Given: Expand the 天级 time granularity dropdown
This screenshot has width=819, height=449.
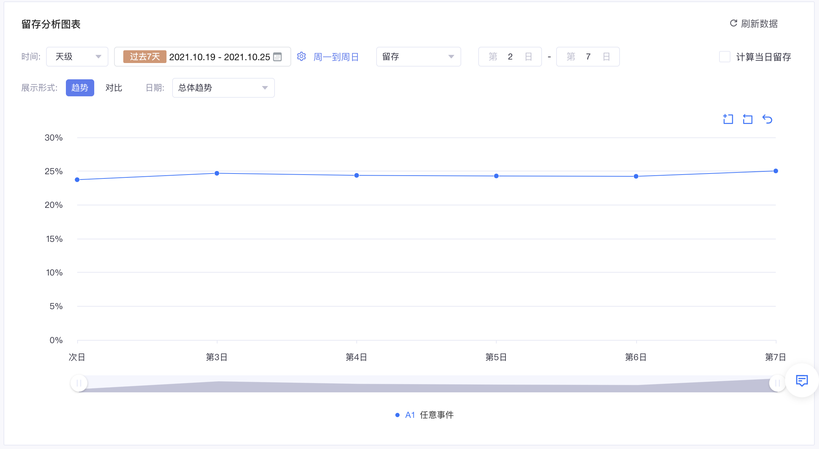Looking at the screenshot, I should click(77, 57).
